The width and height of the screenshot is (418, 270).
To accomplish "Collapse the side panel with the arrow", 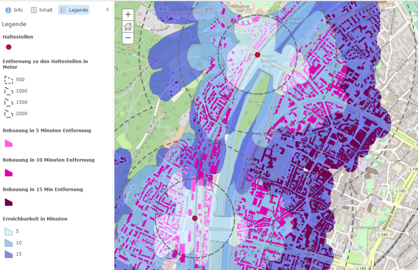I will [x=107, y=9].
